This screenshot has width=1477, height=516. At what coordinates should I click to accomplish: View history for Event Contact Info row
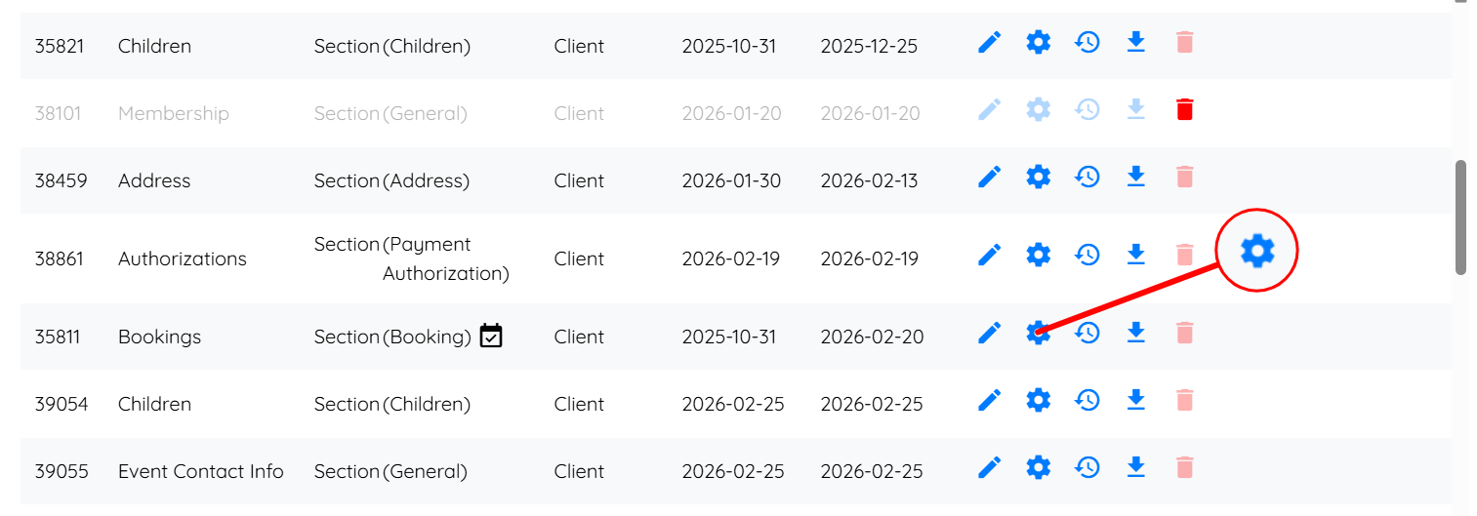[x=1087, y=467]
